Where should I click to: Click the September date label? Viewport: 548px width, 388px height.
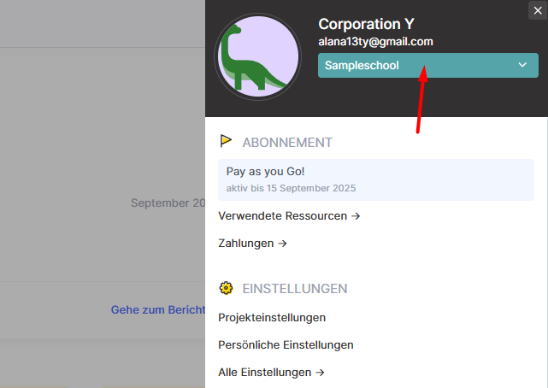point(168,203)
